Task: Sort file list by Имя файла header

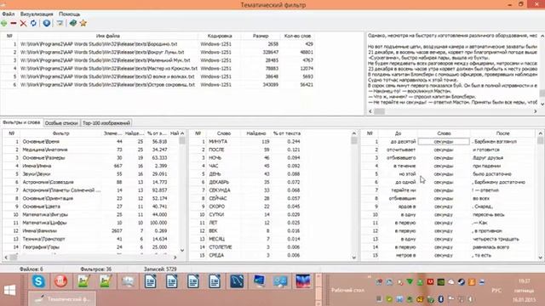Action: 108,36
